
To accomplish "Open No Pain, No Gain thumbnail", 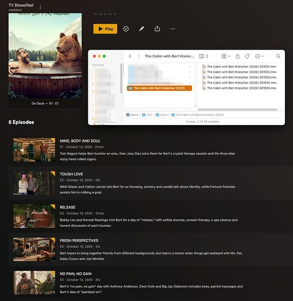I will coord(34,283).
